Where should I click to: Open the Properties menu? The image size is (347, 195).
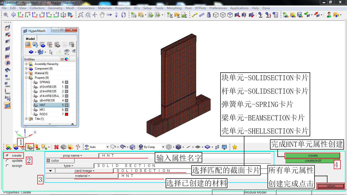123,8
